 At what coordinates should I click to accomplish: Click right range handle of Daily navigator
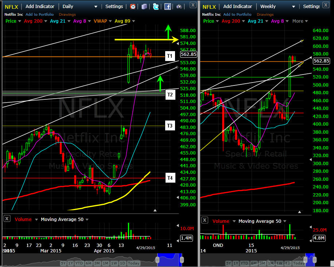tap(182, 260)
